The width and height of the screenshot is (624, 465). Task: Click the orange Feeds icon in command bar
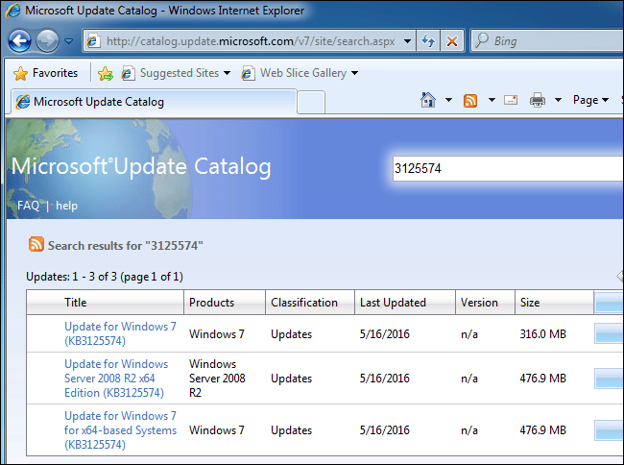coord(471,100)
